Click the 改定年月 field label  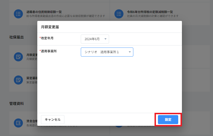pos(47,38)
